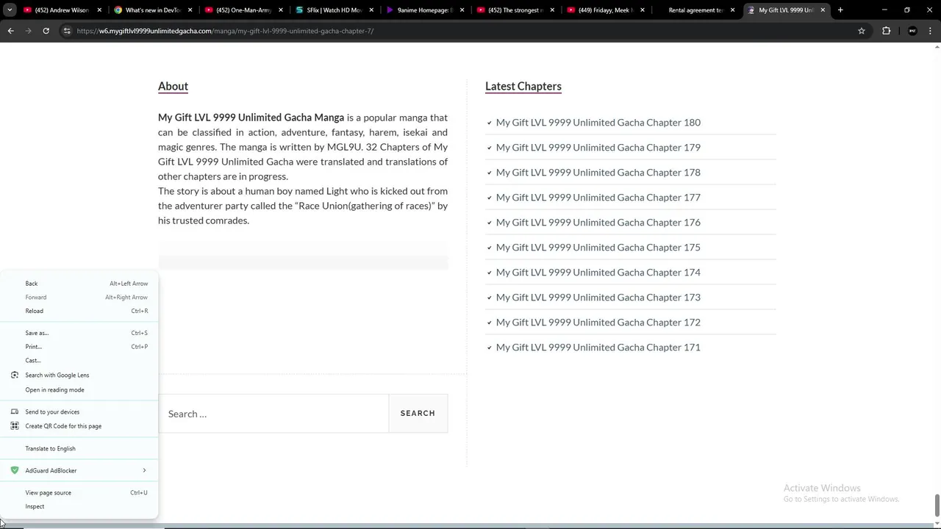941x529 pixels.
Task: Click the Google Lens icon in menu
Action: tap(15, 375)
